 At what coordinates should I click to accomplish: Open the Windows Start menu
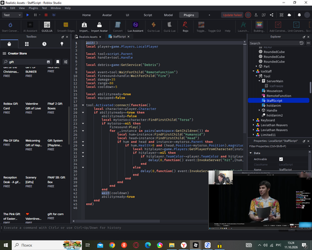(6, 245)
